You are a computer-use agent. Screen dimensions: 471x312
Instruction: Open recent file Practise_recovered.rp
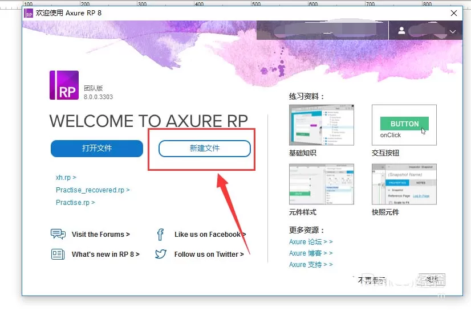tap(92, 190)
